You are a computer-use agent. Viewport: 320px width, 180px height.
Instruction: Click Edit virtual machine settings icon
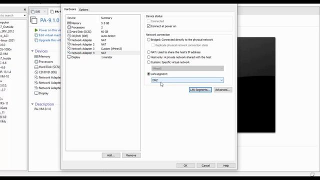point(36,35)
